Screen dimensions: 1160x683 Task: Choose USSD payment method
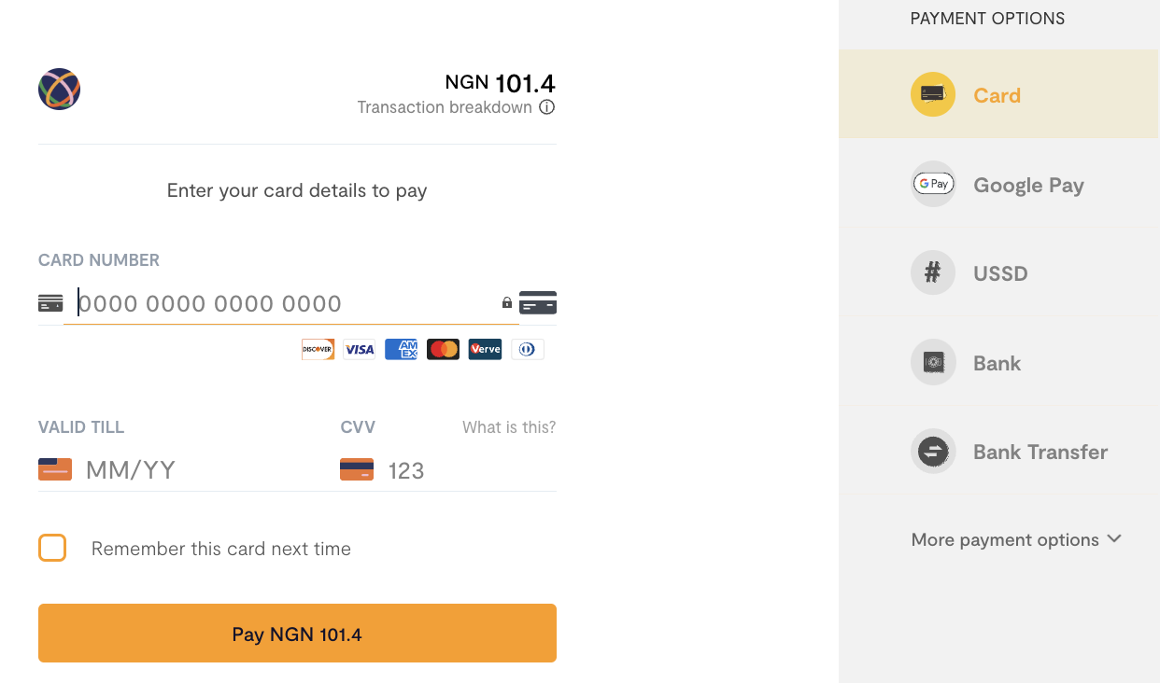pyautogui.click(x=999, y=273)
